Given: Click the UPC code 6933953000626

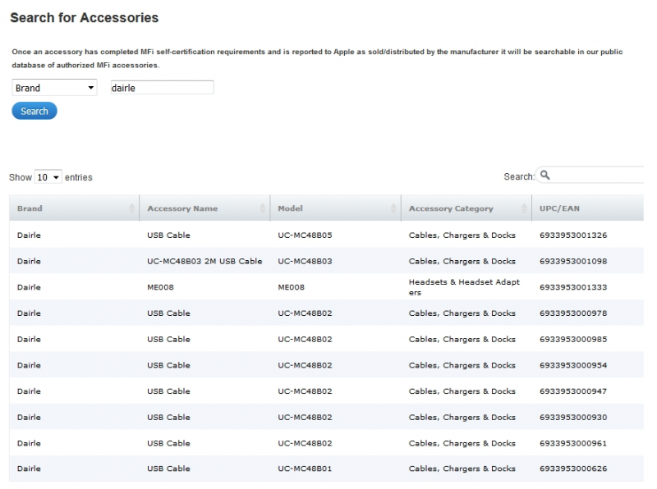Looking at the screenshot, I should pos(573,468).
